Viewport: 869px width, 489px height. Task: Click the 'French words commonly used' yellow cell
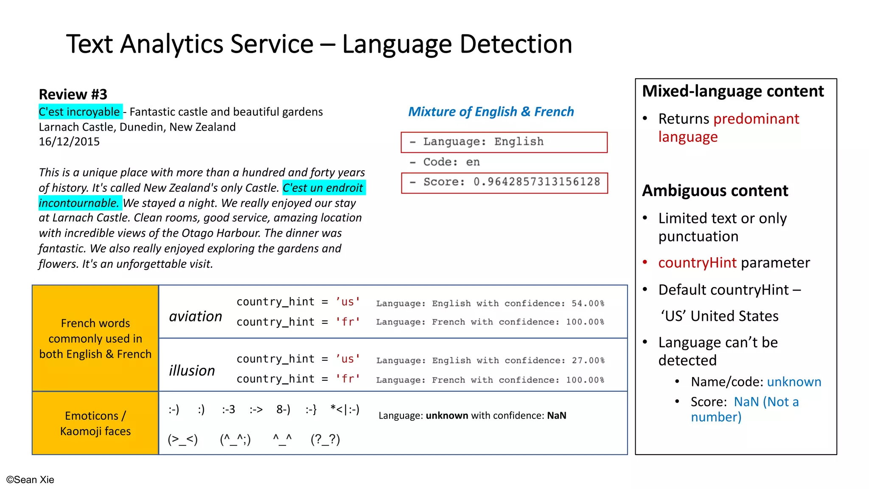tap(95, 338)
